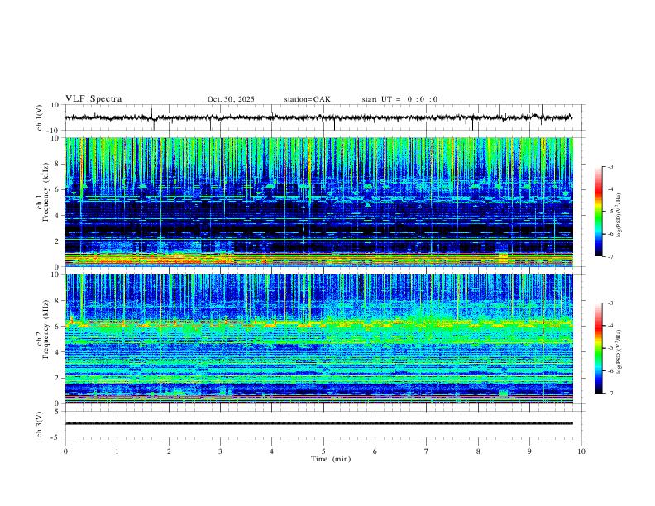Click the "-3" tick on ch.1 colorbar

click(610, 167)
